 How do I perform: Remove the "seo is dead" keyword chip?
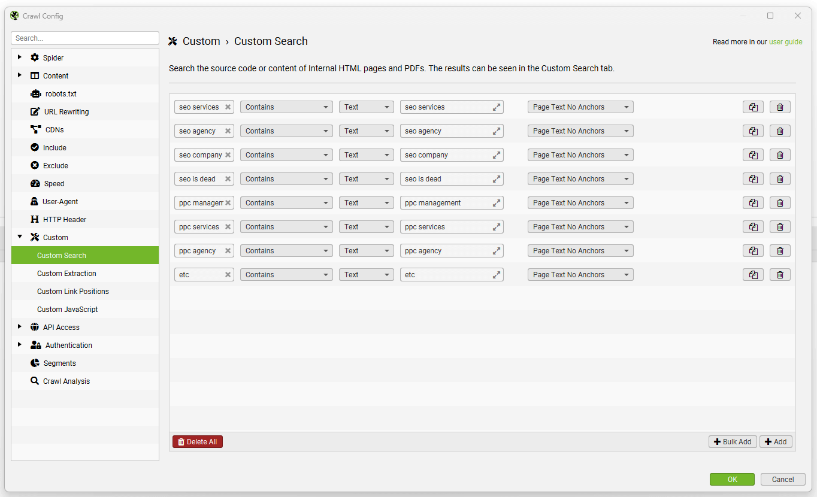coord(228,178)
